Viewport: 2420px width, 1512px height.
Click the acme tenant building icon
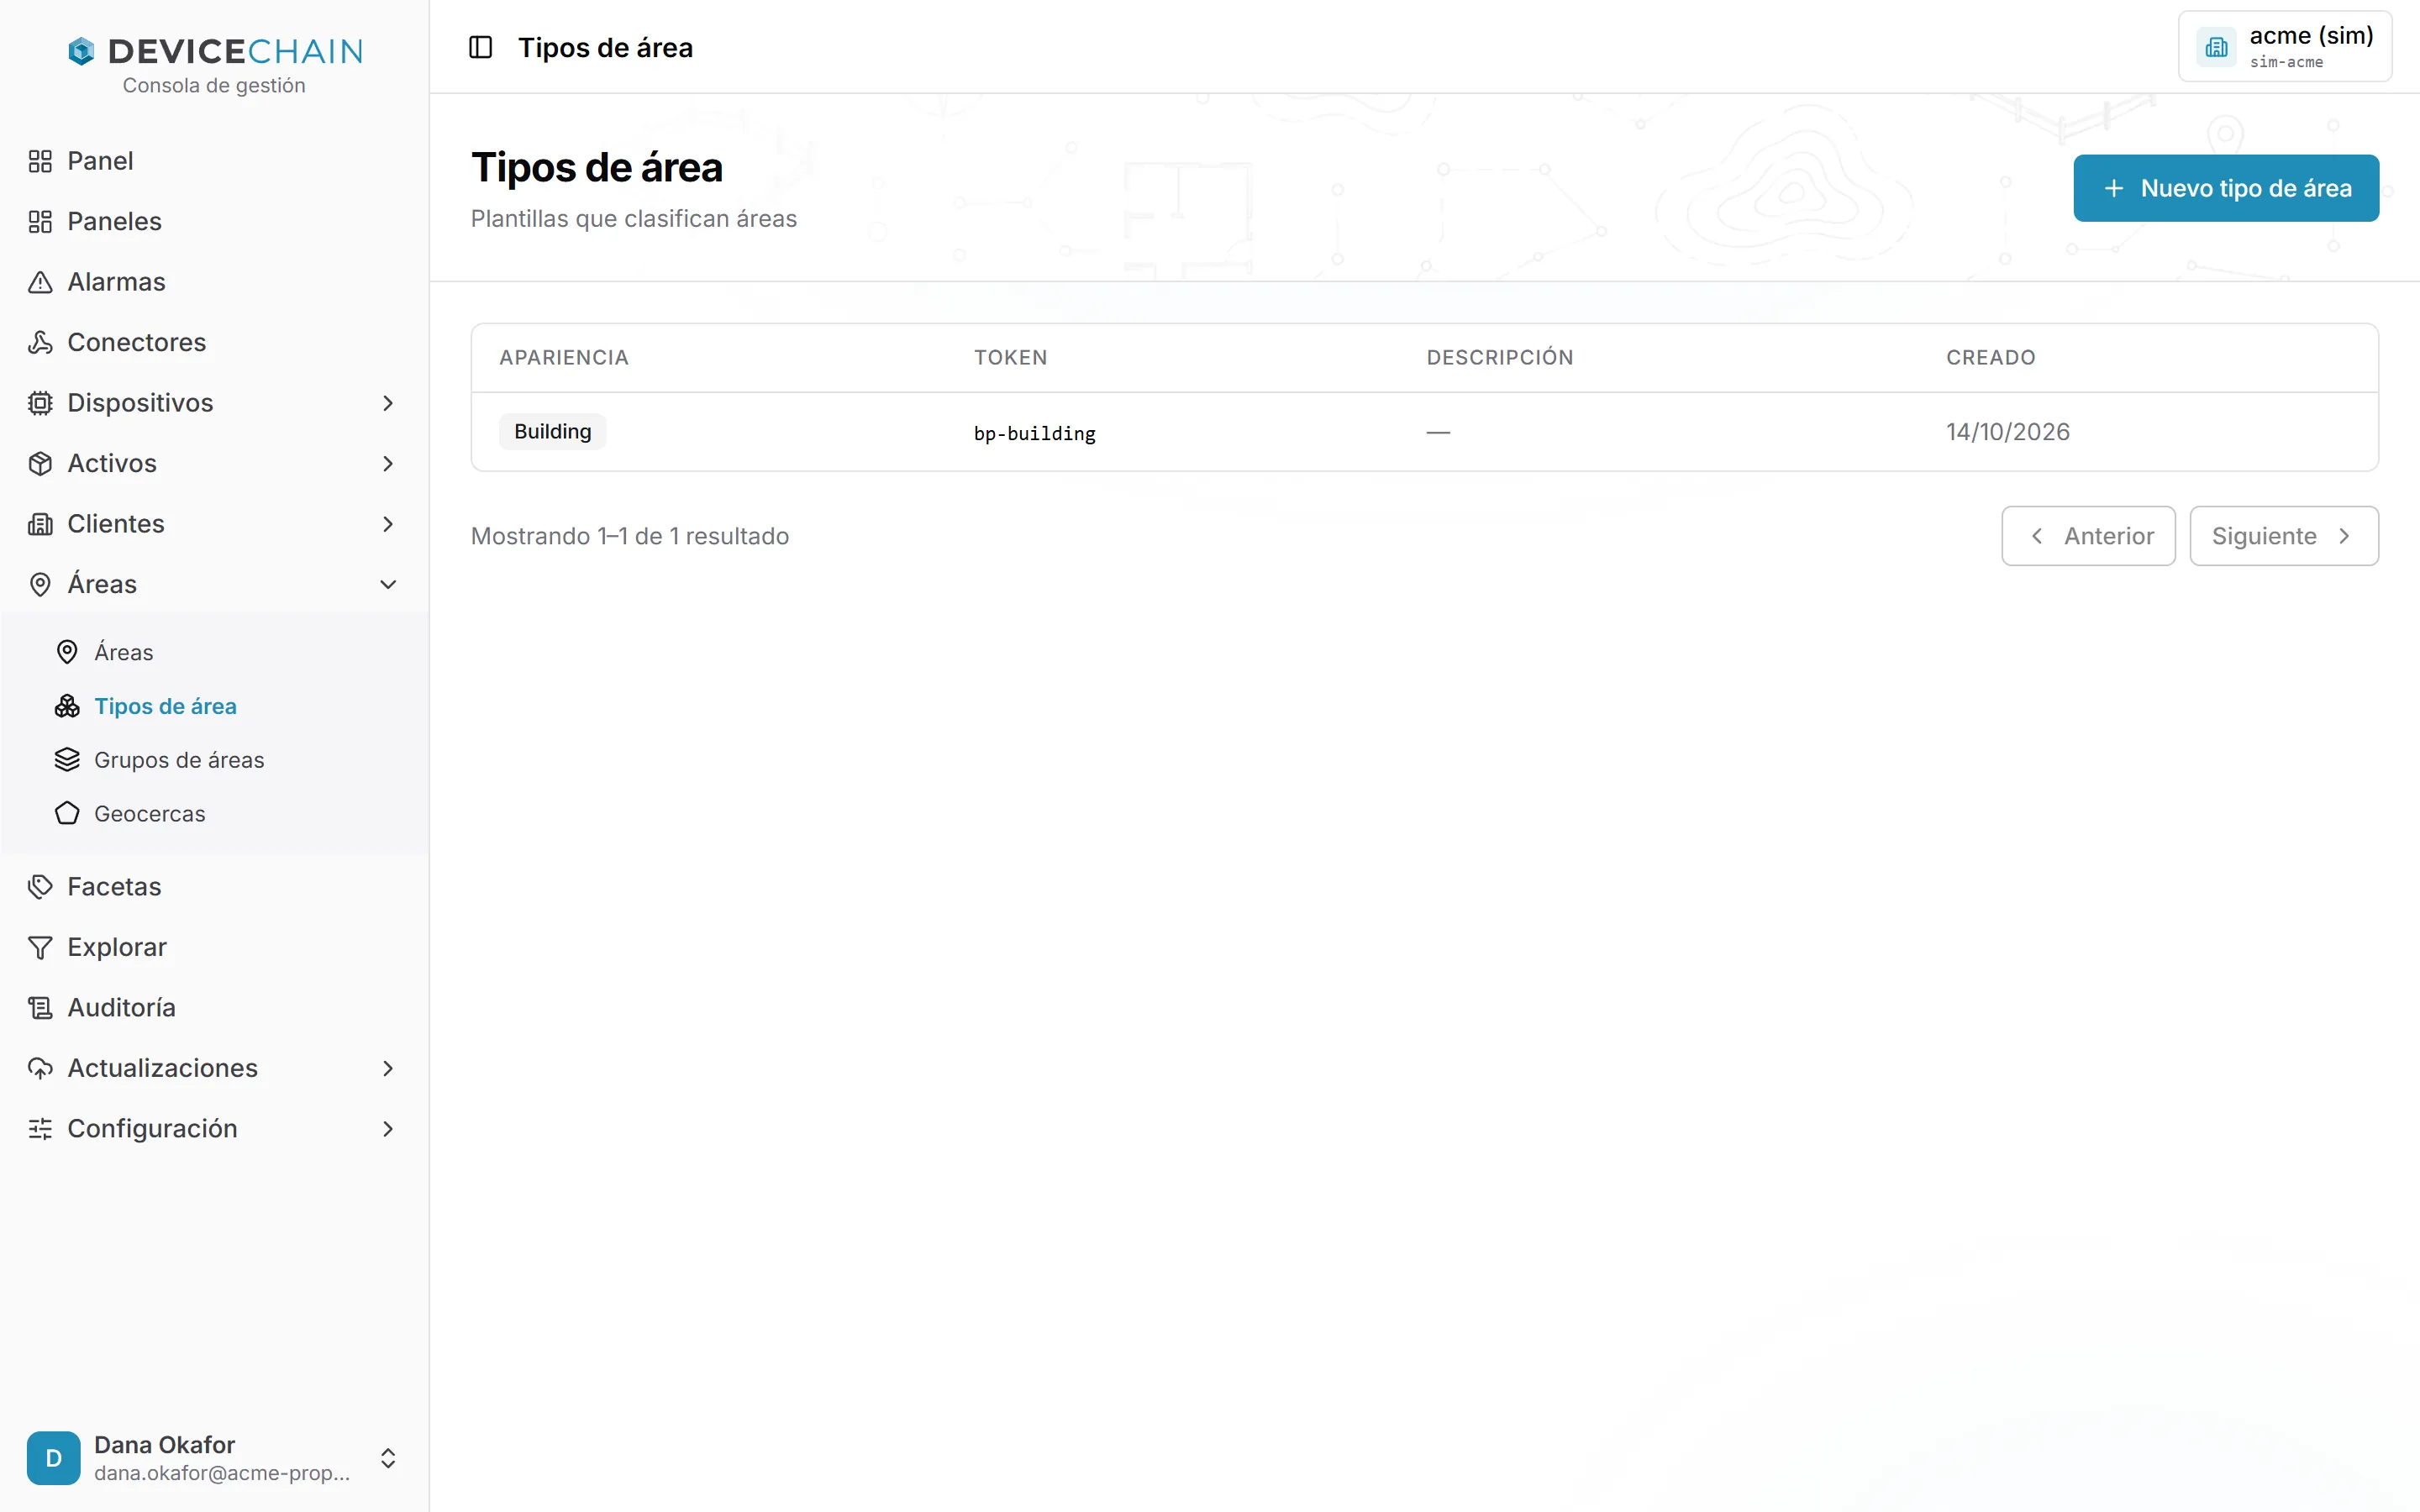pyautogui.click(x=2216, y=47)
